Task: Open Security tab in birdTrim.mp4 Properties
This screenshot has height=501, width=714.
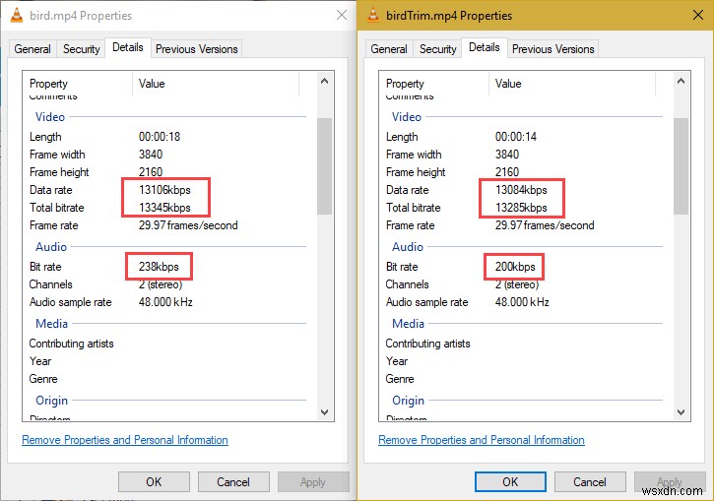Action: pos(438,48)
